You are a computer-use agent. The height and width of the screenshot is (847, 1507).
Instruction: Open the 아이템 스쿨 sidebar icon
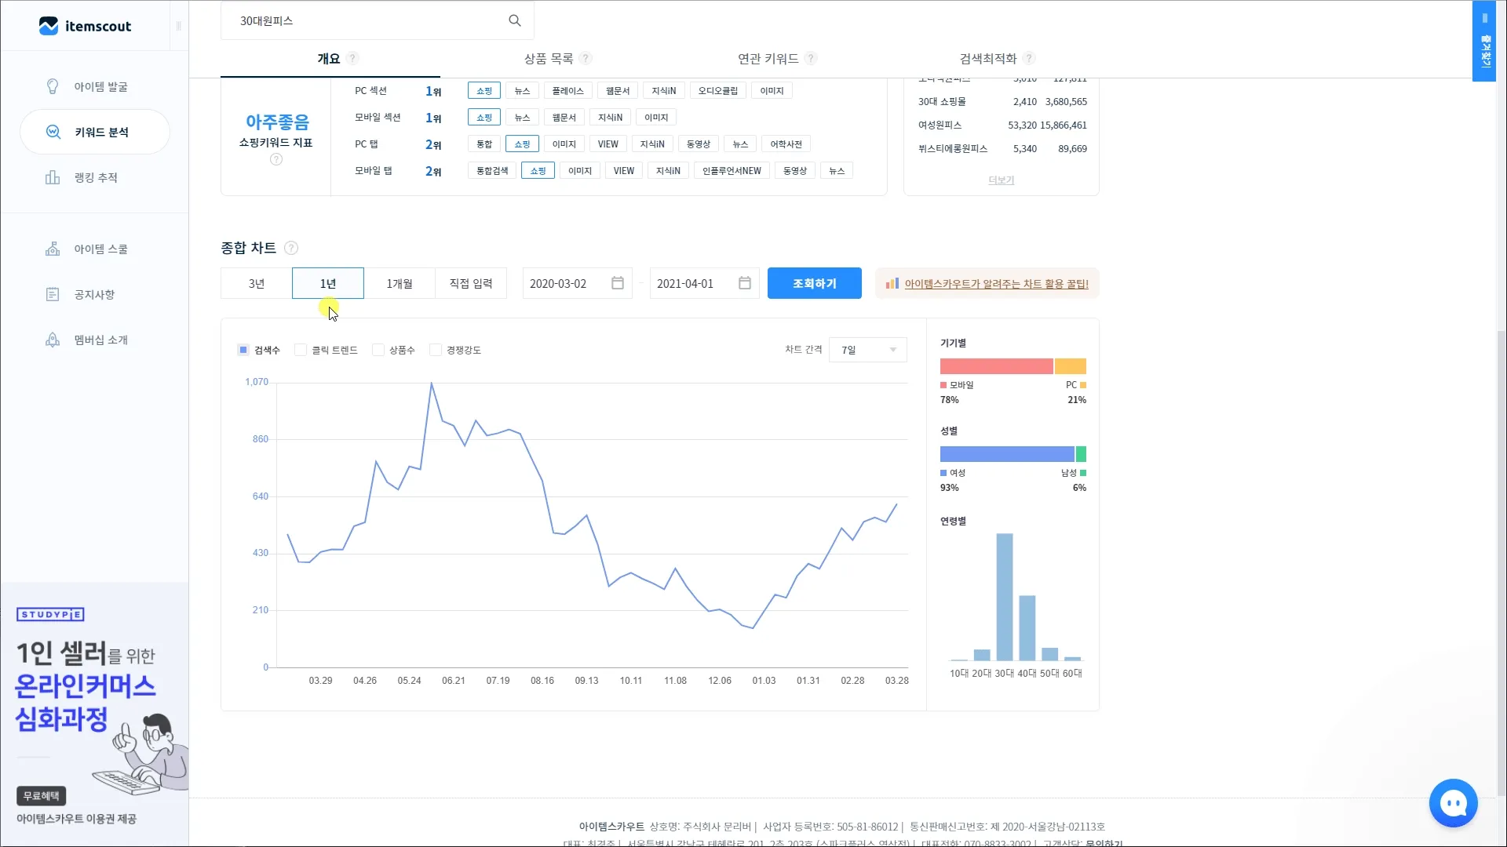[x=53, y=249]
